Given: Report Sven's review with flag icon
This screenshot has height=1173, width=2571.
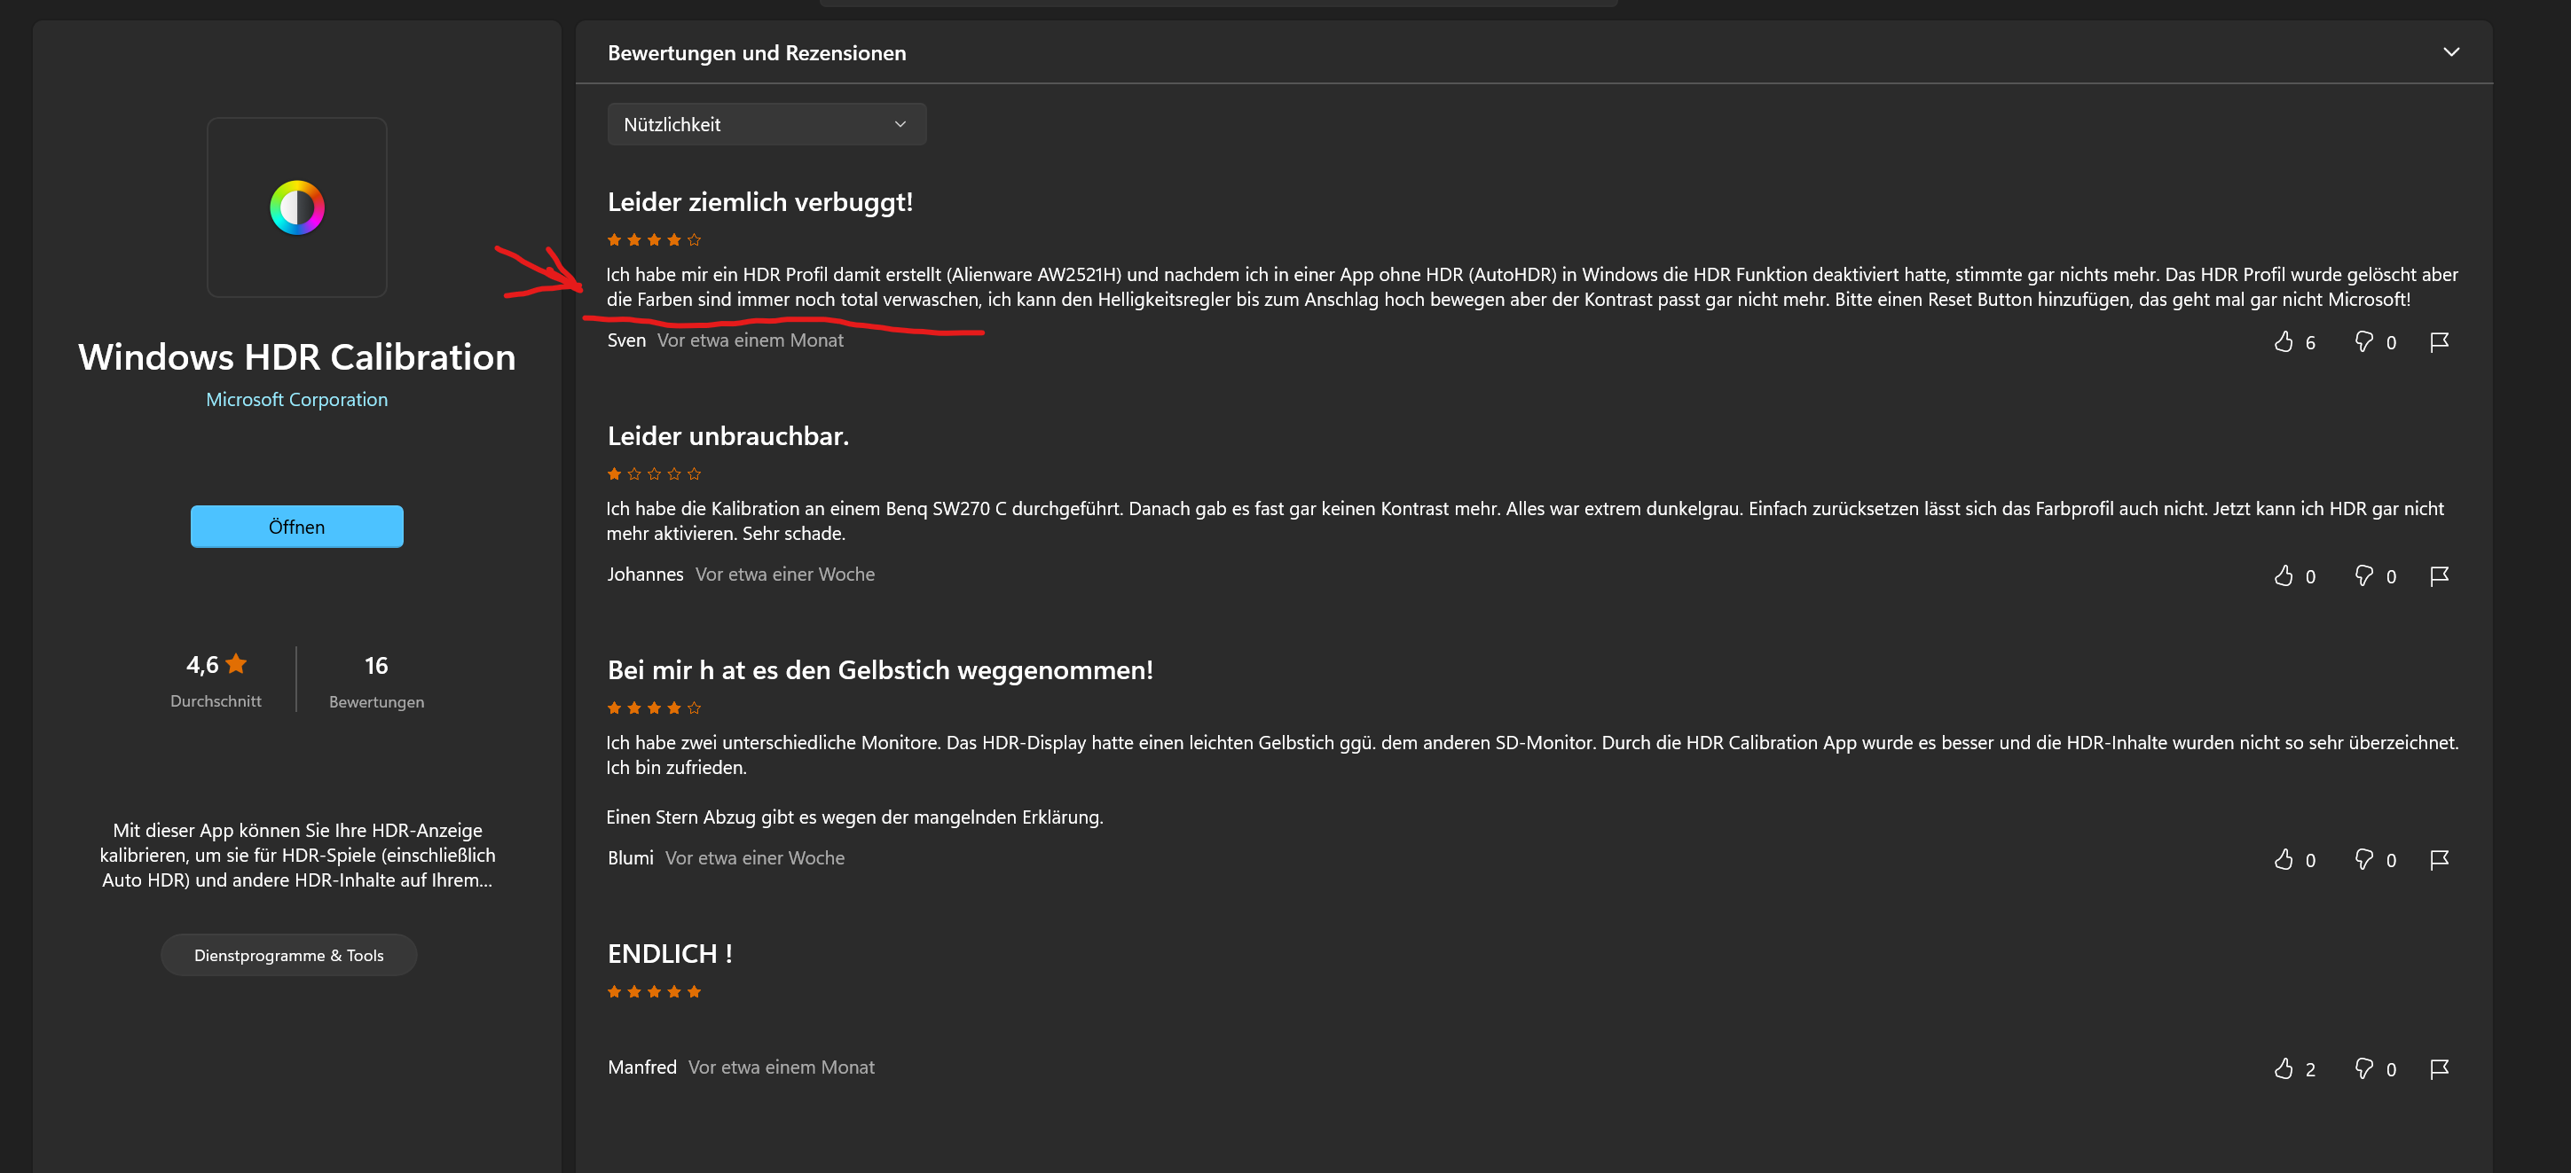Looking at the screenshot, I should click(2440, 342).
